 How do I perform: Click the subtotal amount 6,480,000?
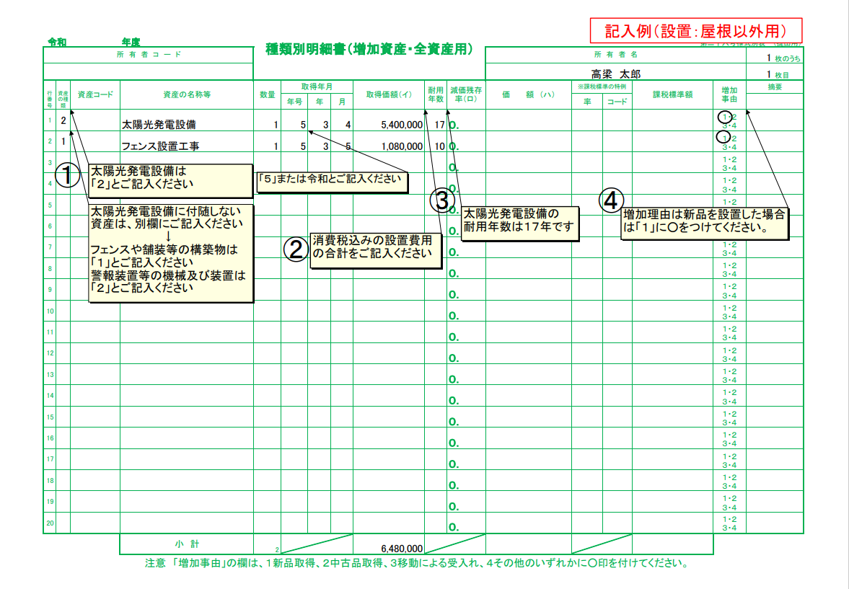[402, 549]
